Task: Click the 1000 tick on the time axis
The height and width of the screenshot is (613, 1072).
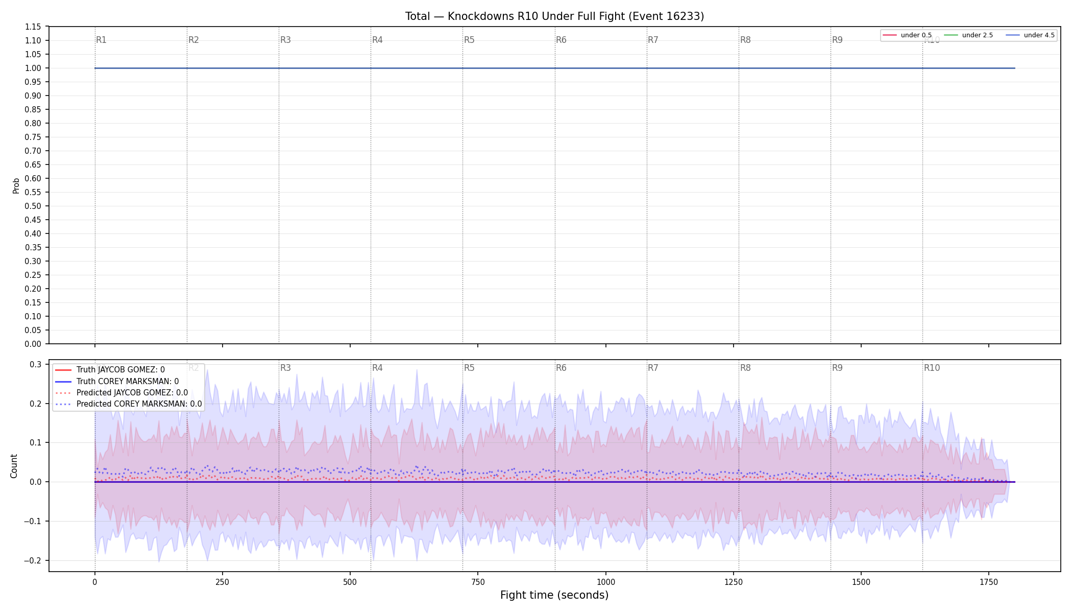Action: [x=606, y=582]
